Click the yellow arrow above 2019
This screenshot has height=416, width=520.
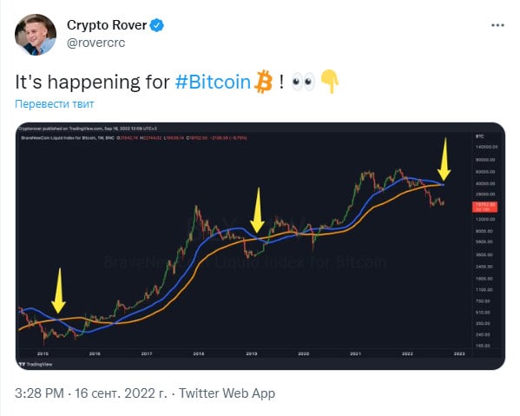[257, 209]
